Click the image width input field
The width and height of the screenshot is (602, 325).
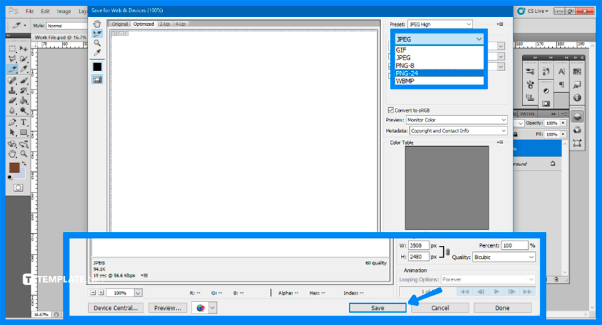[418, 245]
